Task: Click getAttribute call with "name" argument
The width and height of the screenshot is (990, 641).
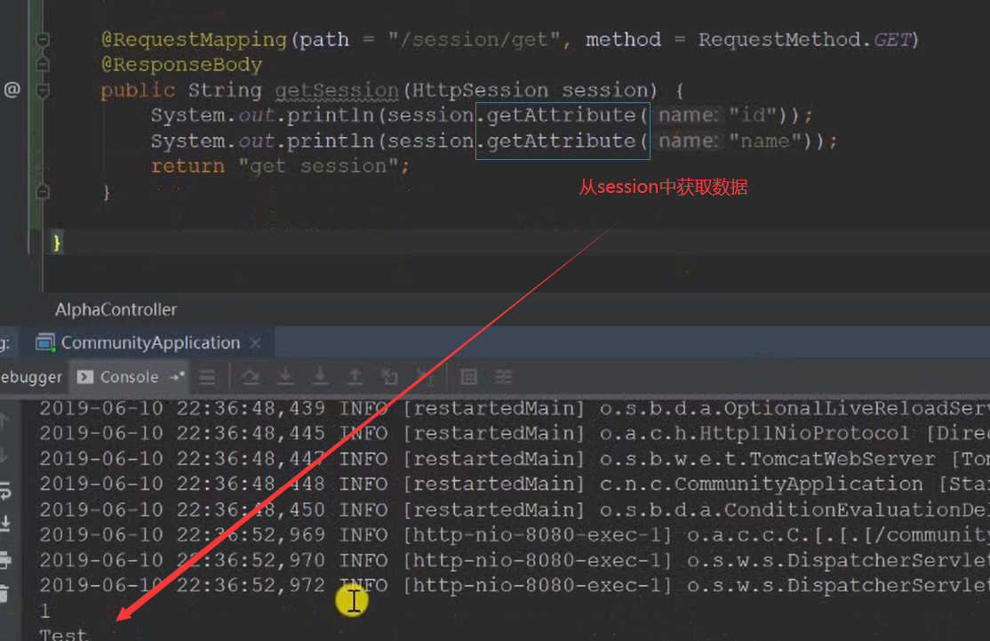Action: (562, 140)
